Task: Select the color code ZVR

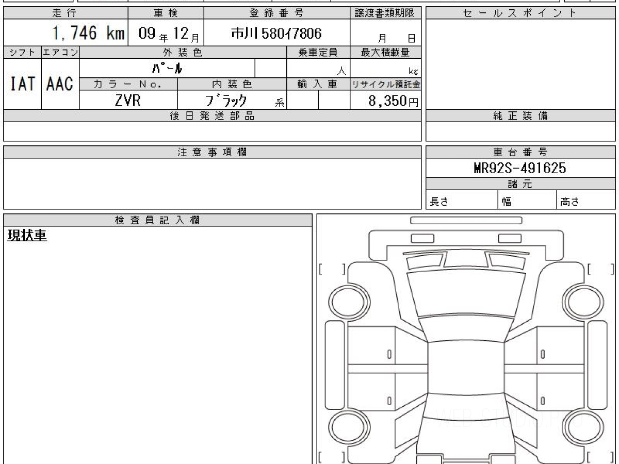Action: tap(128, 100)
